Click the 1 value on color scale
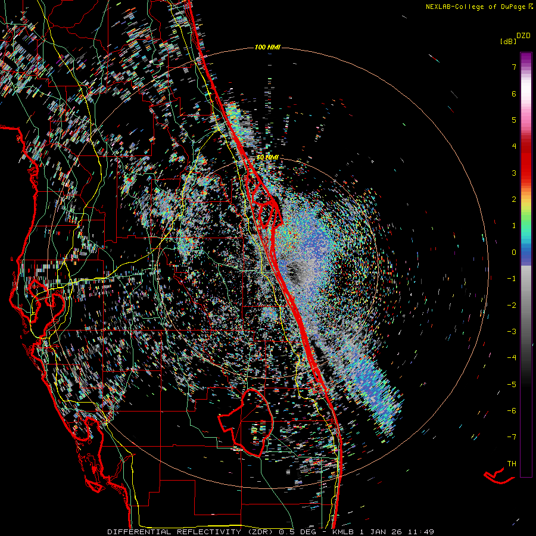This screenshot has height=536, width=536. [514, 226]
